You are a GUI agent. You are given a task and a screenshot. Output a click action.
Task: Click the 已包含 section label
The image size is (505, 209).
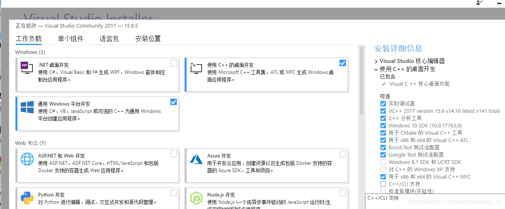coord(387,76)
